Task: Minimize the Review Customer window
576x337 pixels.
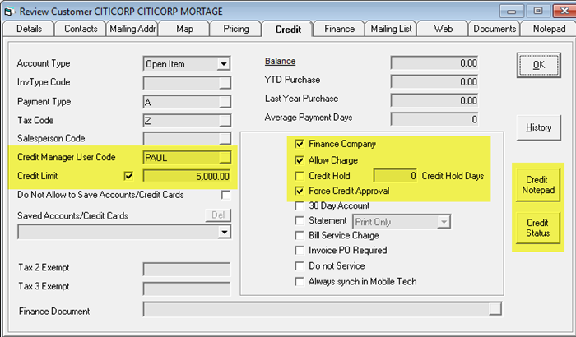Action: [511, 11]
